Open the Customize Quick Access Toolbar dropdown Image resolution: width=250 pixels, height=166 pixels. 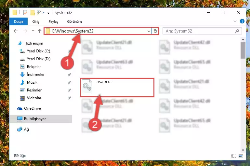[x=48, y=13]
